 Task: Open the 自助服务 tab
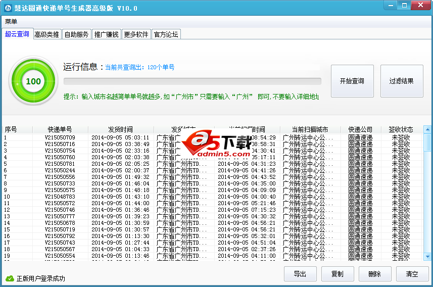76,34
